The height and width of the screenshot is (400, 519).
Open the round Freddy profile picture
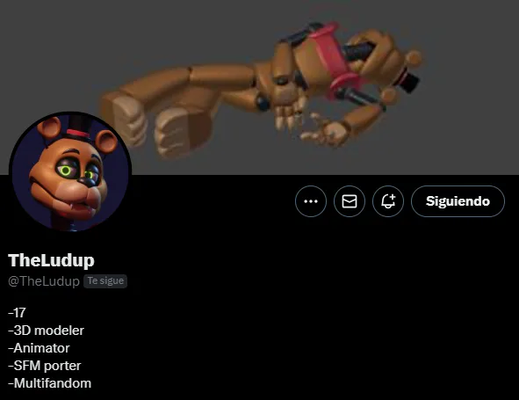pos(70,172)
